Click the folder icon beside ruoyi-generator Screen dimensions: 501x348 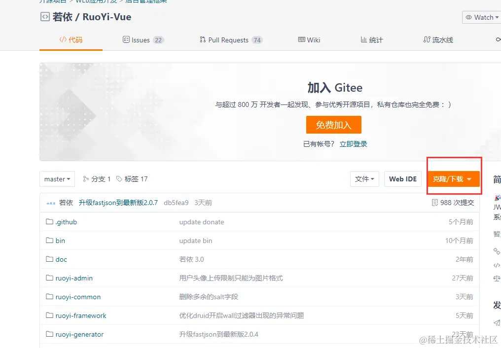[x=49, y=334]
